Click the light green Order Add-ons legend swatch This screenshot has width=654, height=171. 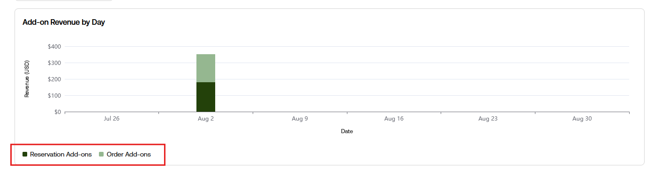point(101,154)
